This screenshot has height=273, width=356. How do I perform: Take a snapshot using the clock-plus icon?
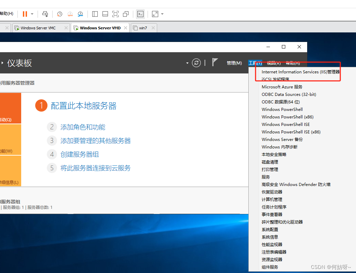click(59, 14)
